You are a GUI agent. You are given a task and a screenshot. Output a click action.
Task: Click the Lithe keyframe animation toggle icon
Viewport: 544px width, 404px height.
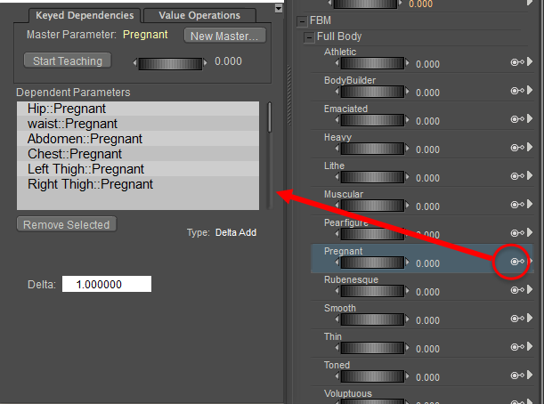click(x=517, y=176)
